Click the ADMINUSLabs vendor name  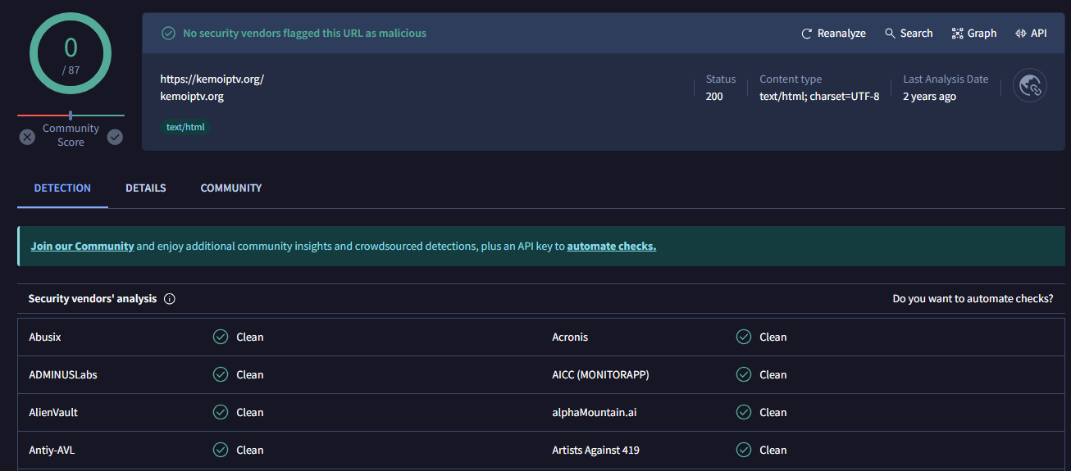63,374
